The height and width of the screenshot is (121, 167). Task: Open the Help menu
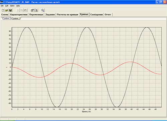[x=18, y=6]
